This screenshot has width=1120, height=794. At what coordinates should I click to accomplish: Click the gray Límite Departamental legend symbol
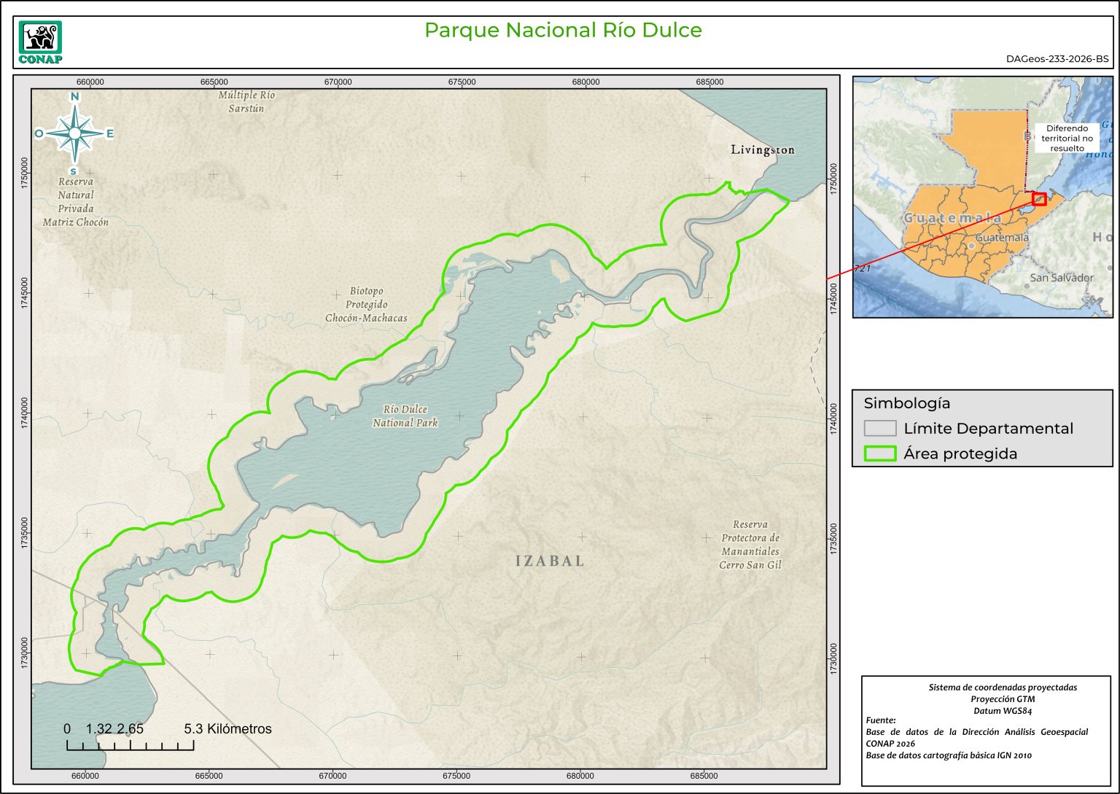pyautogui.click(x=879, y=429)
